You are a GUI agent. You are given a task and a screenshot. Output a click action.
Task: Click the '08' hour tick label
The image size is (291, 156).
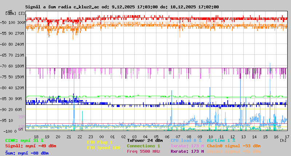pos(189,137)
